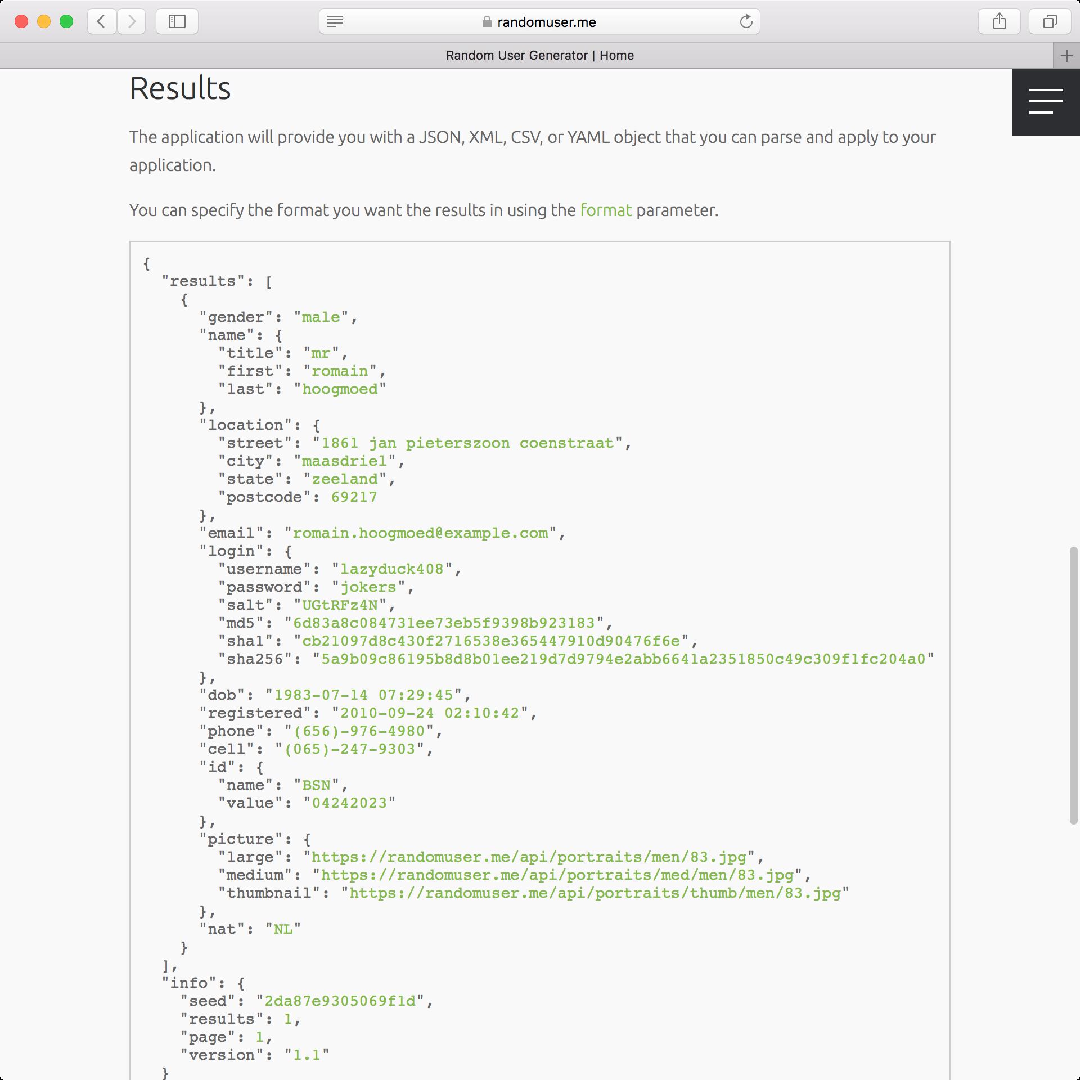The image size is (1080, 1080).
Task: Click the md5 hash value
Action: point(444,623)
